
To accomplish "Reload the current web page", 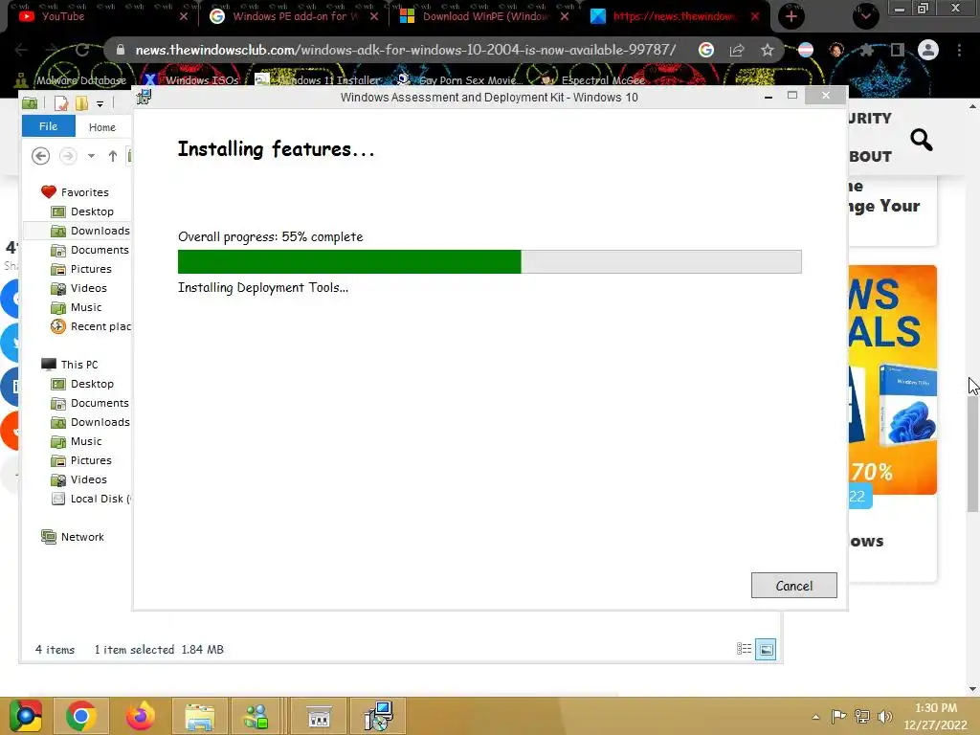I will click(x=82, y=50).
